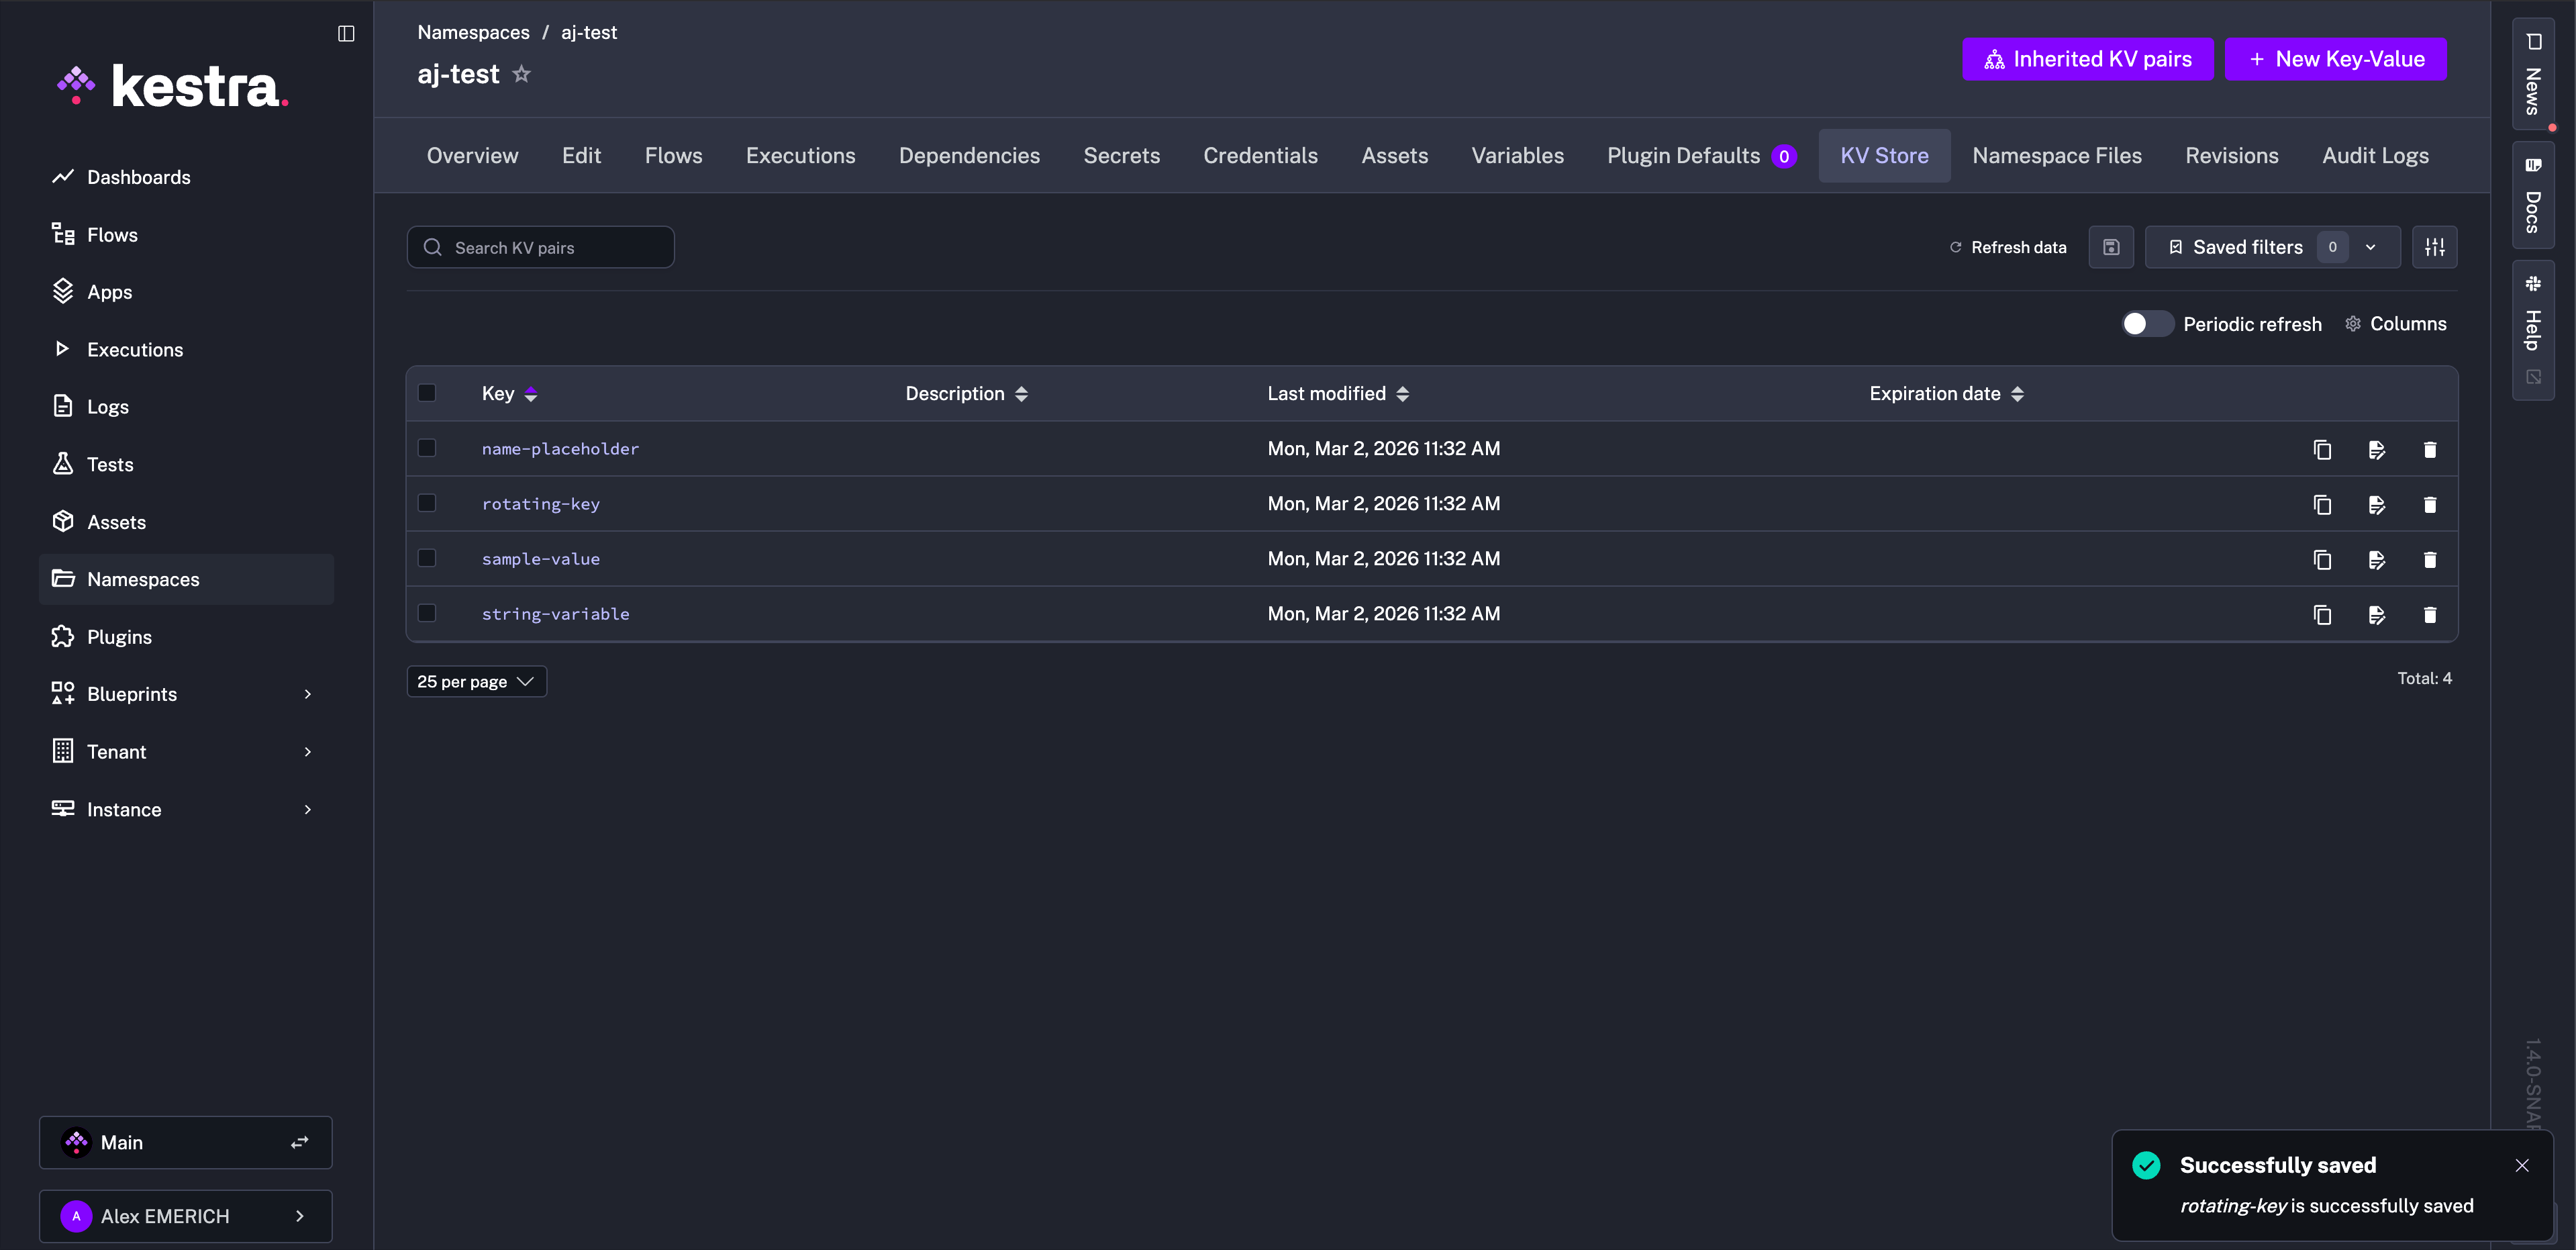2576x1250 pixels.
Task: Switch to the Namespace Files tab
Action: (2056, 156)
